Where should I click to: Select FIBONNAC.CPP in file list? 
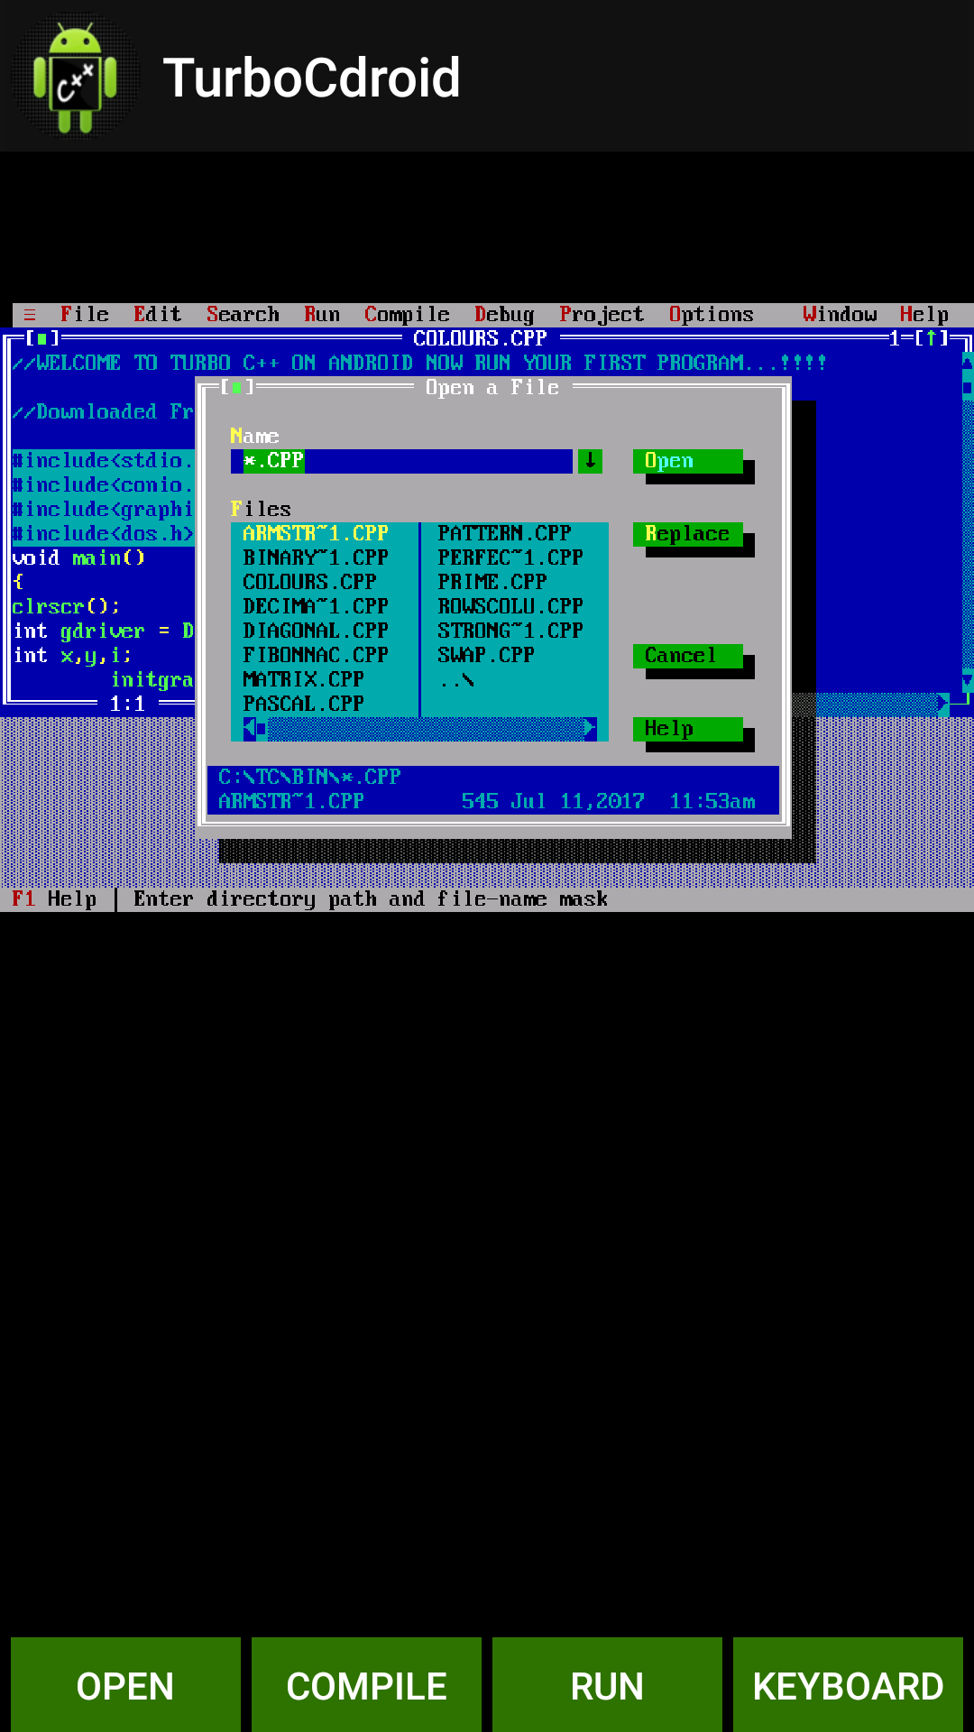(x=316, y=656)
